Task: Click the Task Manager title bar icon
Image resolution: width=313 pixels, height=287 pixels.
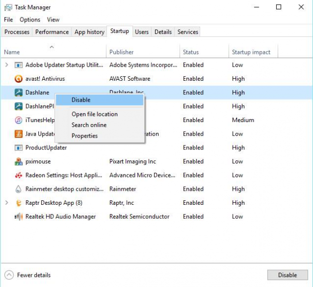Action: [8, 7]
